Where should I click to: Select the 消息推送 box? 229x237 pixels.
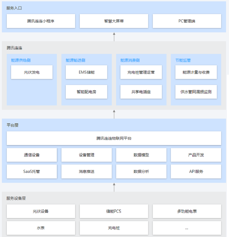tap(86, 171)
